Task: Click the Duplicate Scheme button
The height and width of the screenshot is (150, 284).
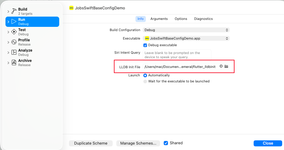Action: tap(91, 143)
